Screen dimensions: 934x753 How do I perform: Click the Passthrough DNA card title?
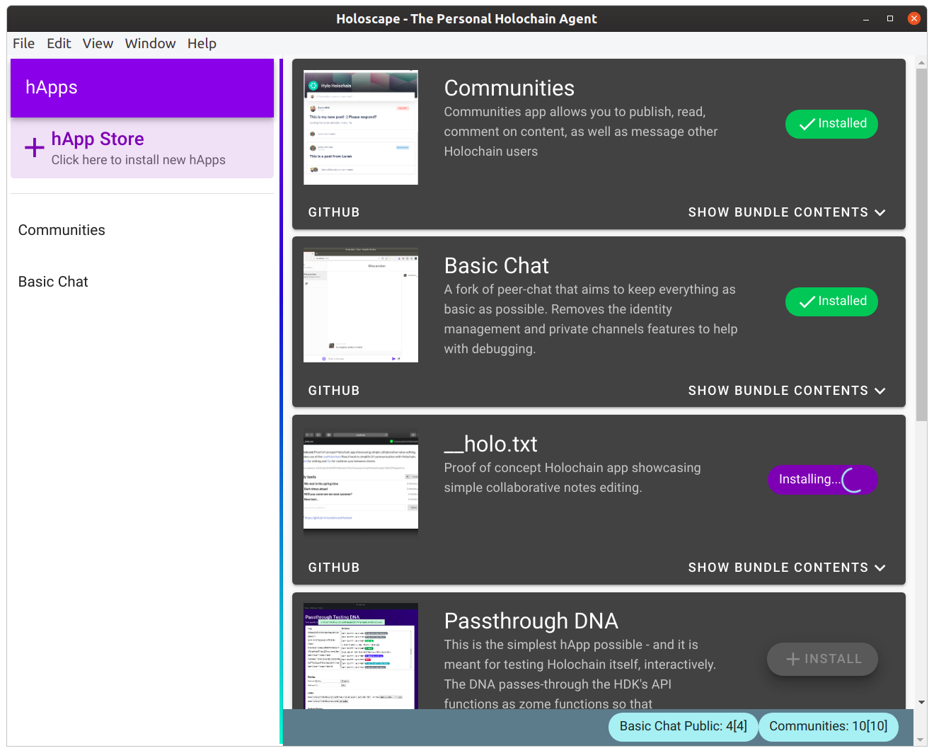click(x=531, y=621)
